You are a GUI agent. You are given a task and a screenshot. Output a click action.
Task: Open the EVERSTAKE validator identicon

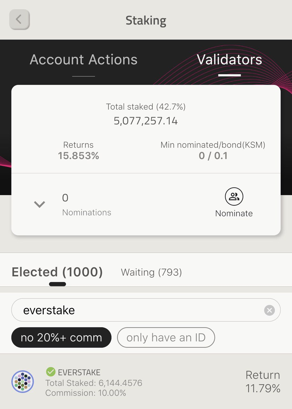tap(23, 381)
